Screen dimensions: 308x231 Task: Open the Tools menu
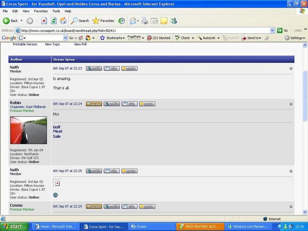(56, 11)
